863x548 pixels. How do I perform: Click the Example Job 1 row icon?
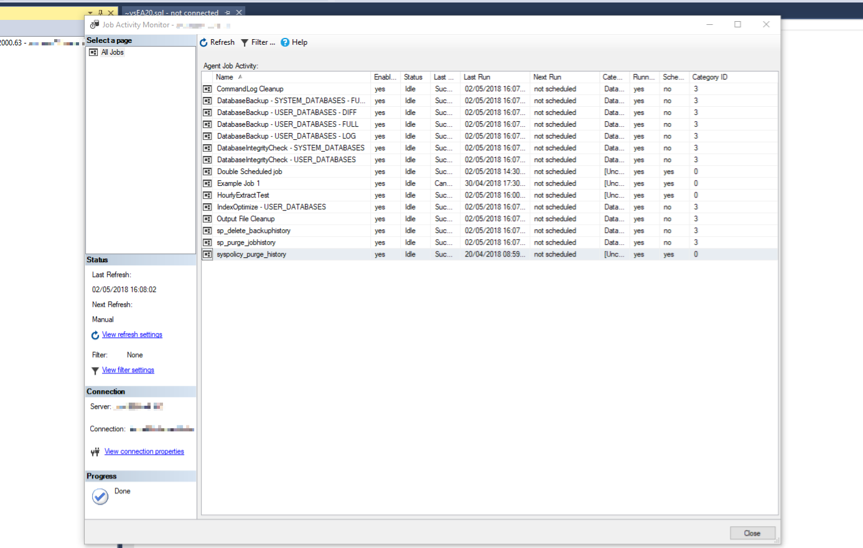[208, 183]
